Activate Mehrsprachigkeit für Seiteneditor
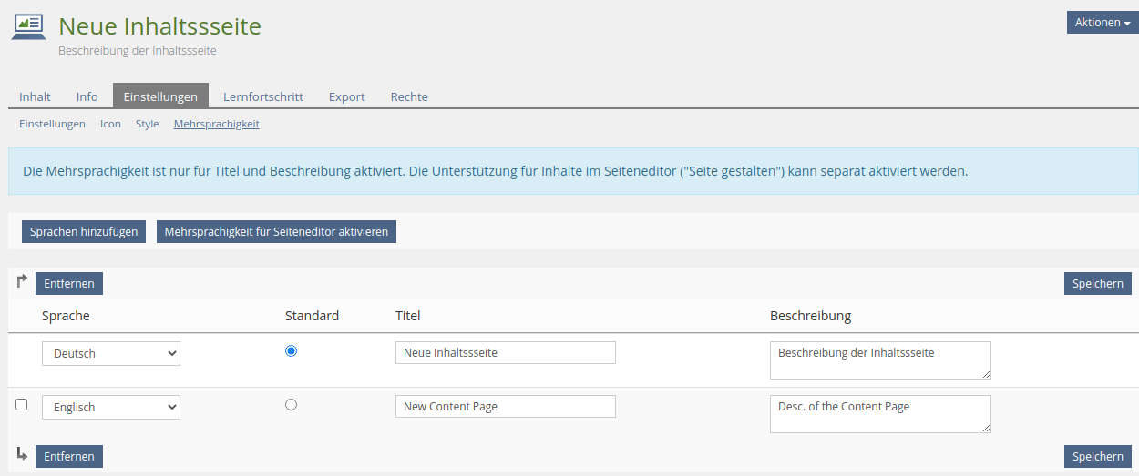 click(276, 232)
